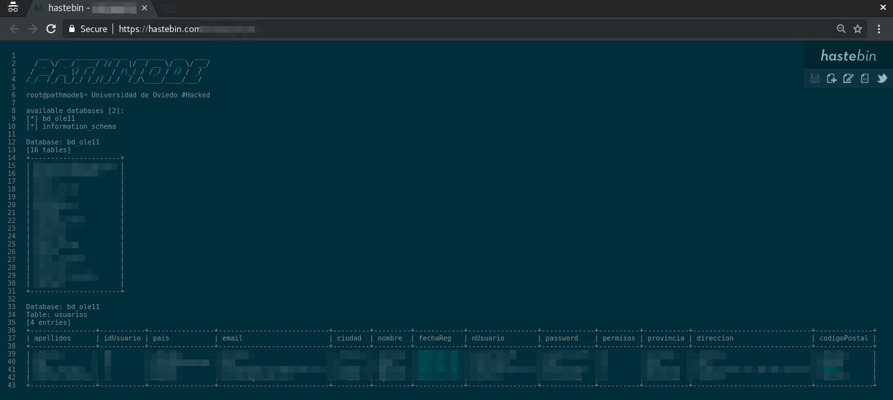
Task: Click line number 6 in the gutter
Action: [13, 95]
